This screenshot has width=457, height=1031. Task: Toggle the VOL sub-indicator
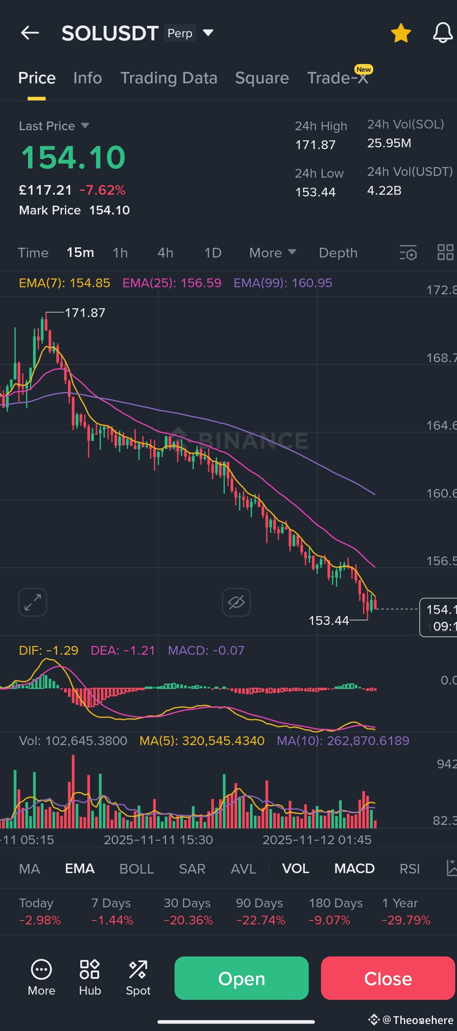click(x=296, y=869)
